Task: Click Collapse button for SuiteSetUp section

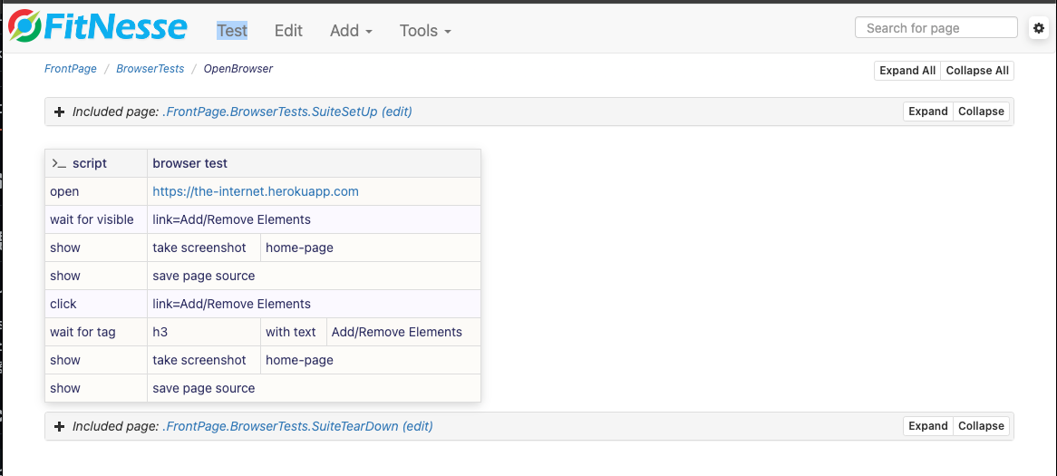Action: [x=981, y=112]
